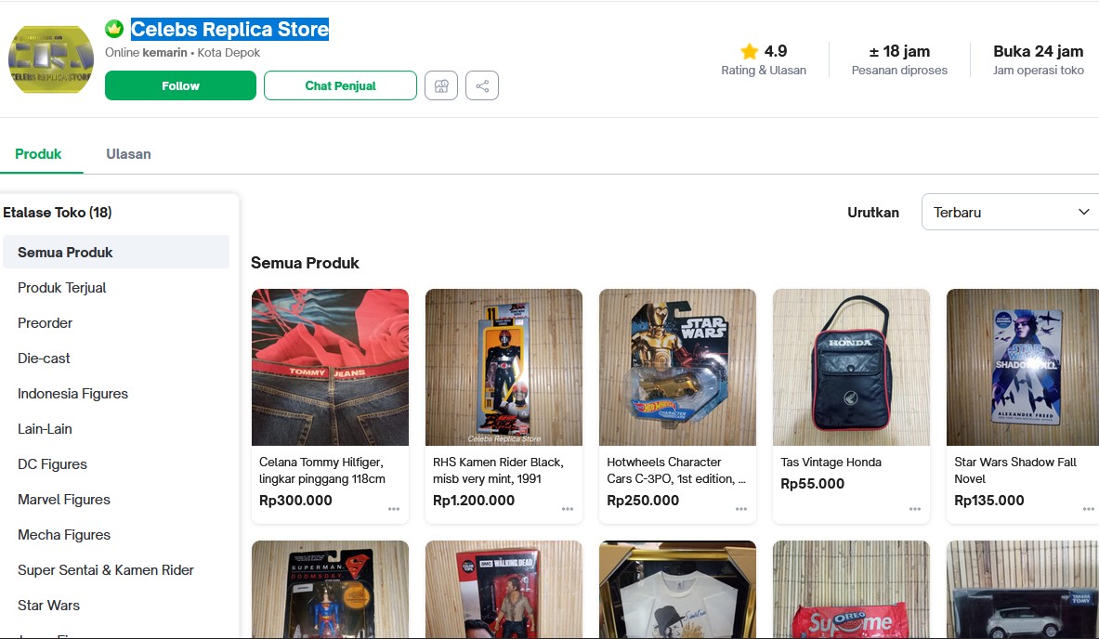Click the gold crown badge icon
The width and height of the screenshot is (1099, 639).
pyautogui.click(x=114, y=29)
